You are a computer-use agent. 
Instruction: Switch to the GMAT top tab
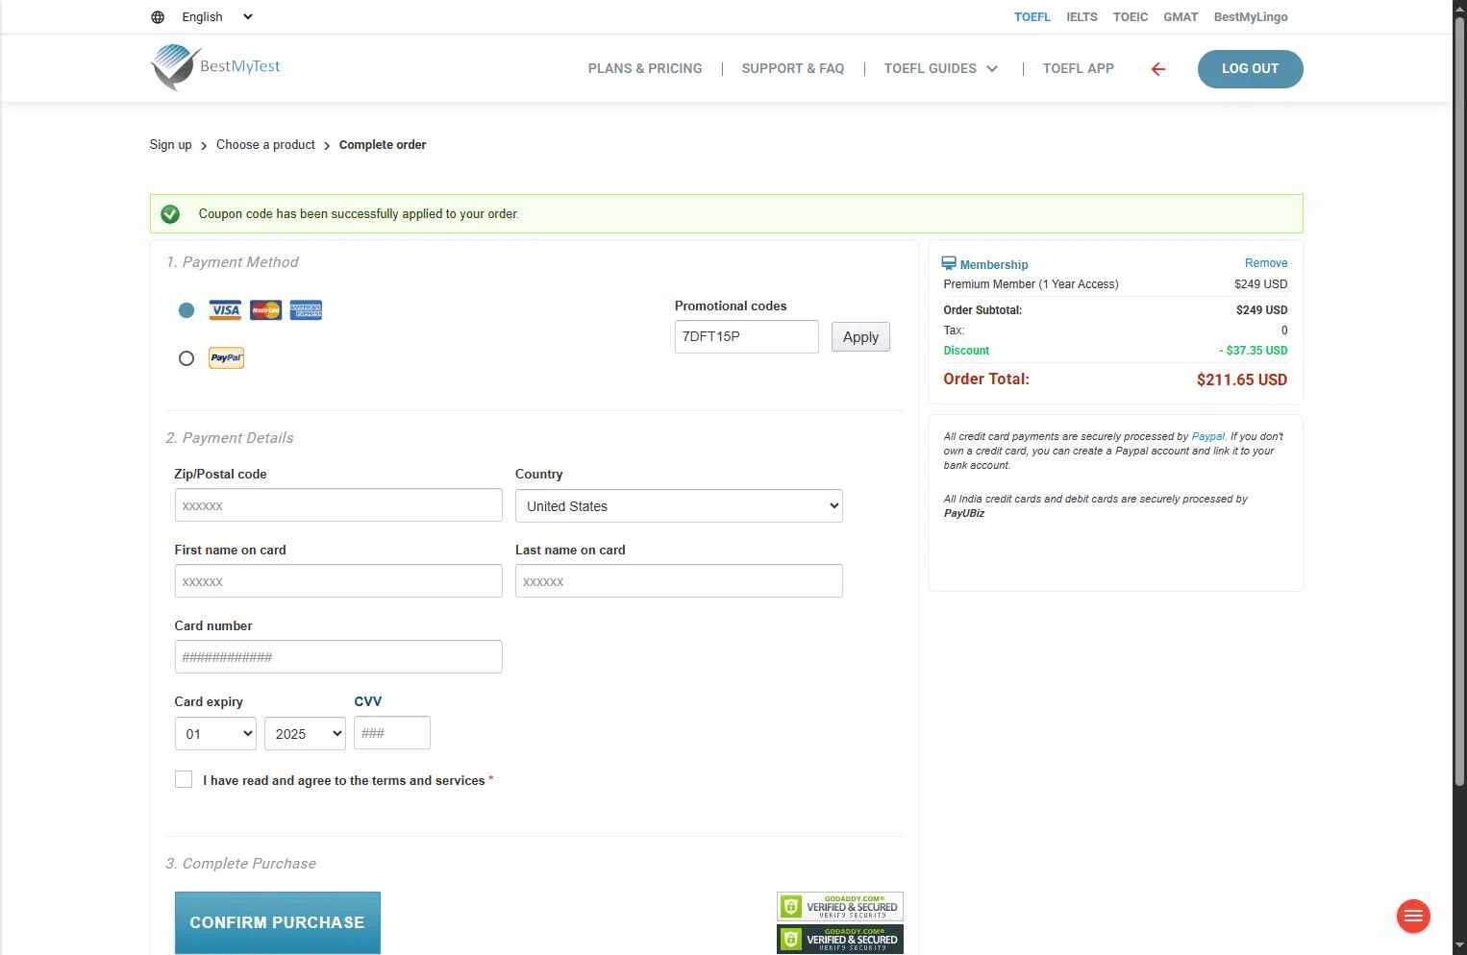click(x=1181, y=17)
